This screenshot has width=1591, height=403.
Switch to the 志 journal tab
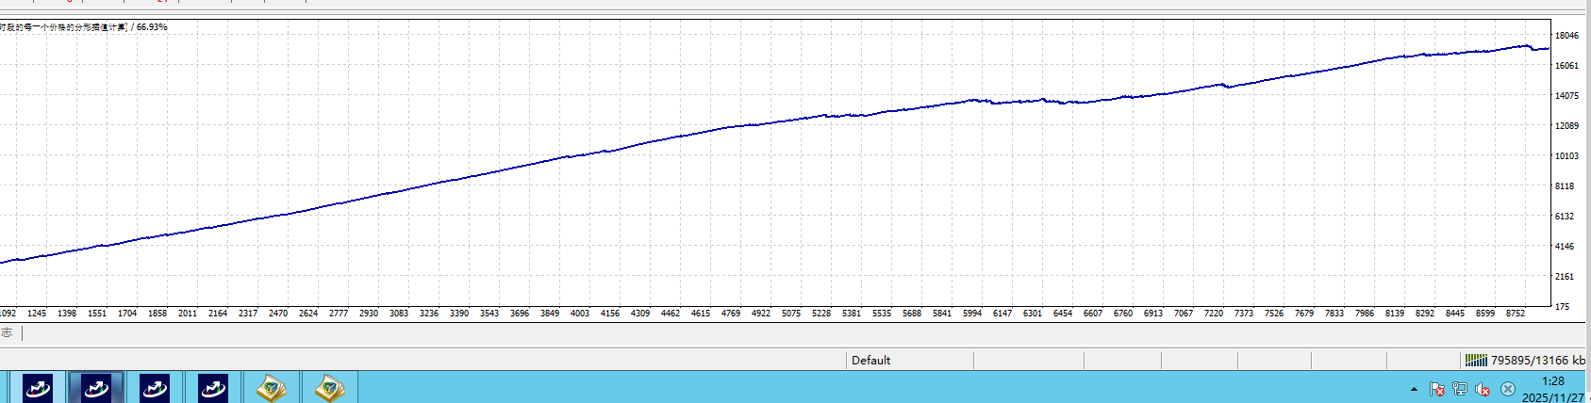pyautogui.click(x=8, y=332)
